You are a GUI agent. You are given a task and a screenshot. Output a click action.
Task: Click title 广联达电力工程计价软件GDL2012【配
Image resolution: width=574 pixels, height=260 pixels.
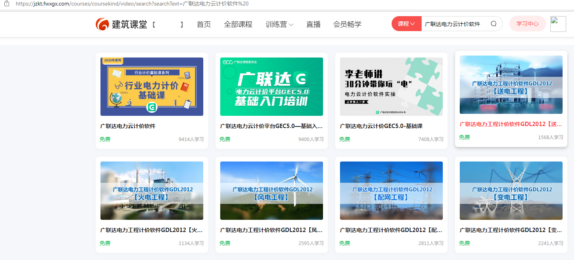[391, 230]
